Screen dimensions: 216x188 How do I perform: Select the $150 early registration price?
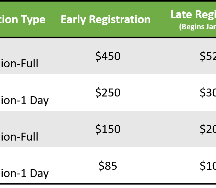coord(108,129)
